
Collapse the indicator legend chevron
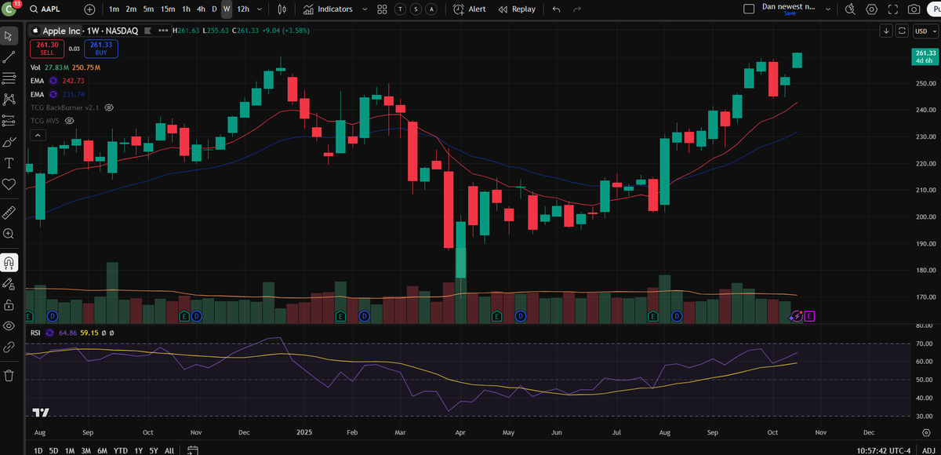(38, 135)
